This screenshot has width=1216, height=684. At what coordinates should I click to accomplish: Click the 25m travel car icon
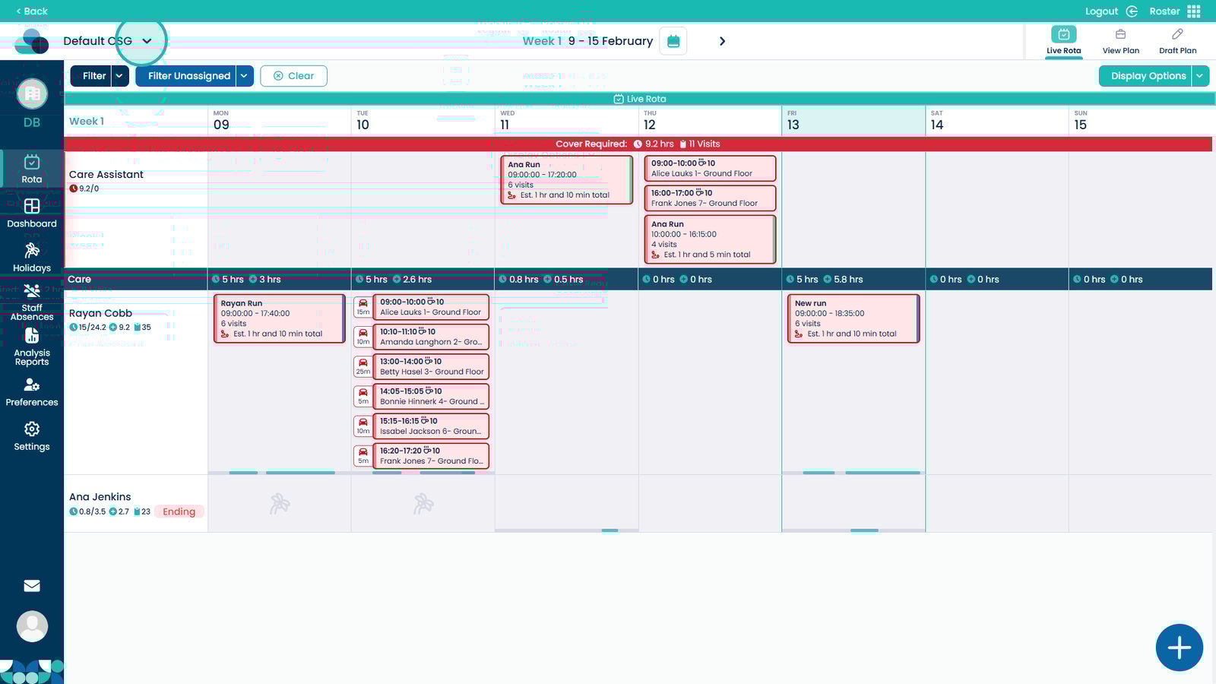click(x=363, y=366)
